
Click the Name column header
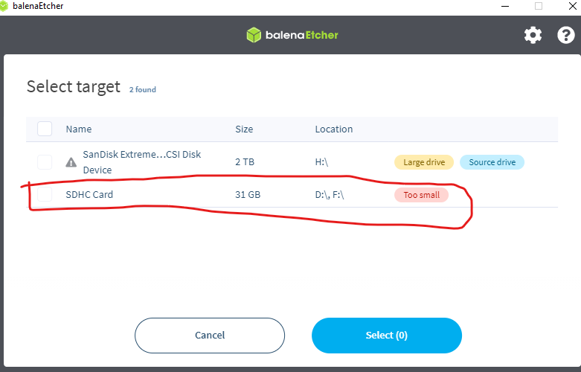click(x=79, y=129)
